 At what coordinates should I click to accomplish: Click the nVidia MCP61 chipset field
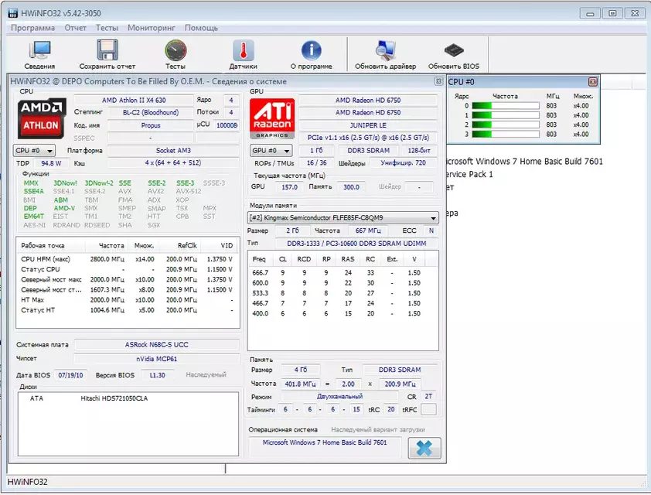(156, 359)
